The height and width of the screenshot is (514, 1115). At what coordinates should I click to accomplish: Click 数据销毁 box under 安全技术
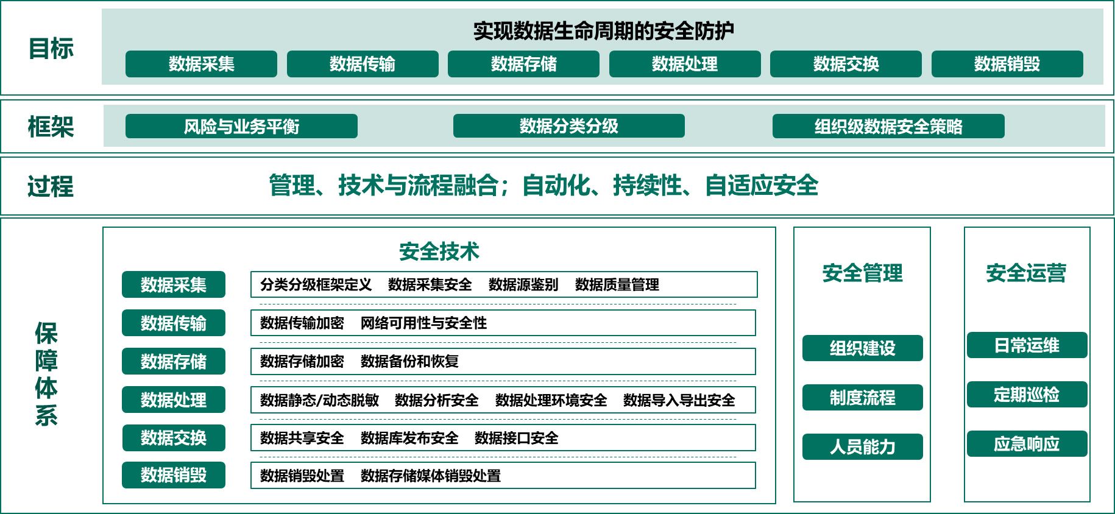pyautogui.click(x=174, y=475)
